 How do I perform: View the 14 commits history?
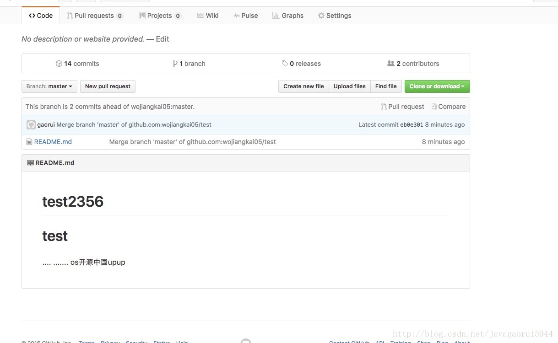pyautogui.click(x=77, y=64)
